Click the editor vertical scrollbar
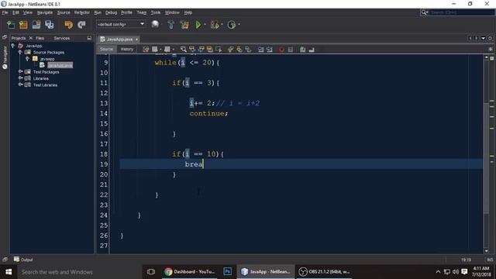The image size is (496, 279). (x=487, y=158)
